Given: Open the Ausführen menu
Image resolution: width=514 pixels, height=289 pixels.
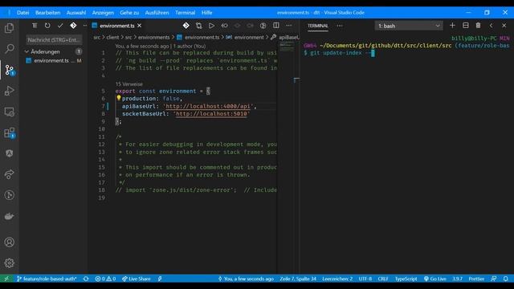Looking at the screenshot, I should (157, 13).
